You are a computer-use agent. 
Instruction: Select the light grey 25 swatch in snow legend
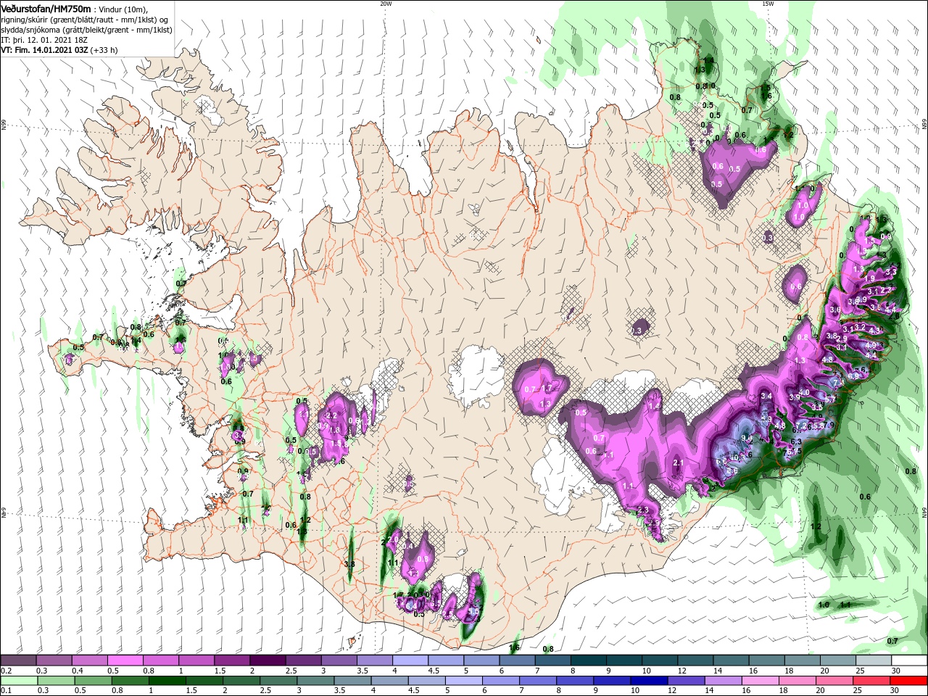pyautogui.click(x=873, y=660)
